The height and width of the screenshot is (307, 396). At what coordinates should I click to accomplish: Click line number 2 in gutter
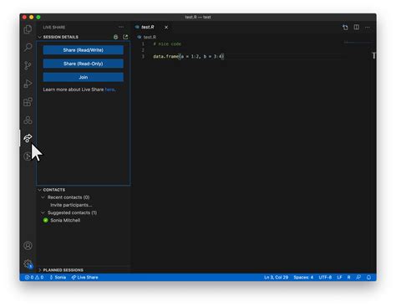tap(143, 50)
